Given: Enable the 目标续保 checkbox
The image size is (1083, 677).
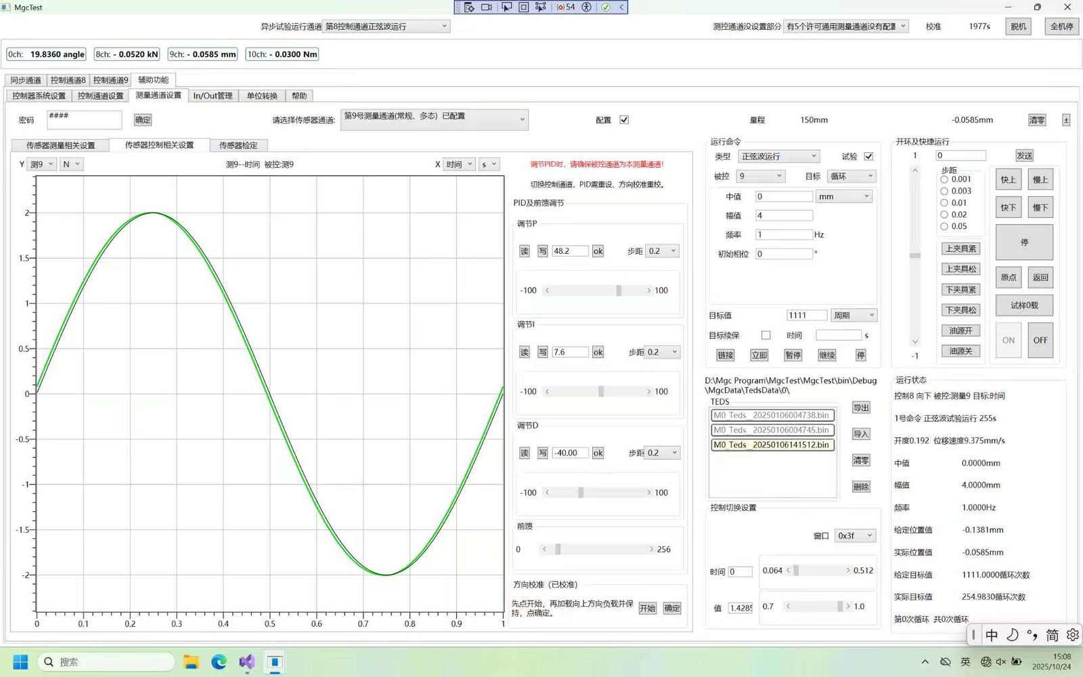Looking at the screenshot, I should [766, 335].
